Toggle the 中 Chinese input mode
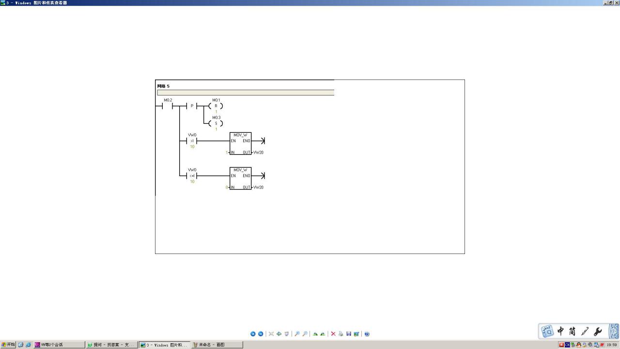 click(560, 332)
